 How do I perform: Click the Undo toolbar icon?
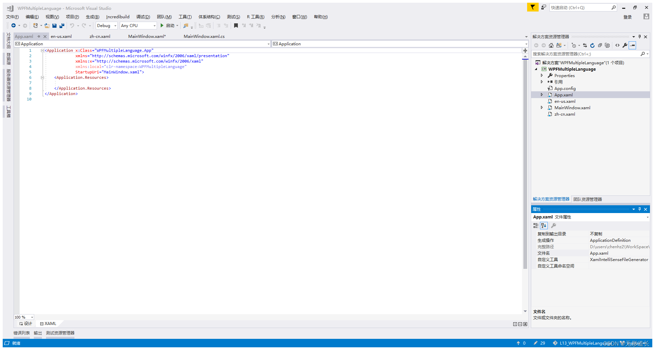coord(72,26)
